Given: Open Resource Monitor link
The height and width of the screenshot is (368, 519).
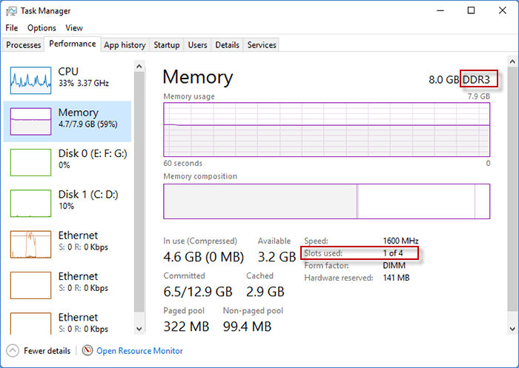Looking at the screenshot, I should pos(139,351).
